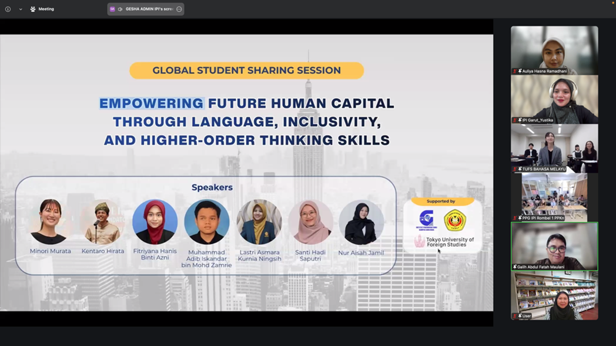Click the speaker icon in sharing bar
The image size is (616, 346).
[120, 9]
